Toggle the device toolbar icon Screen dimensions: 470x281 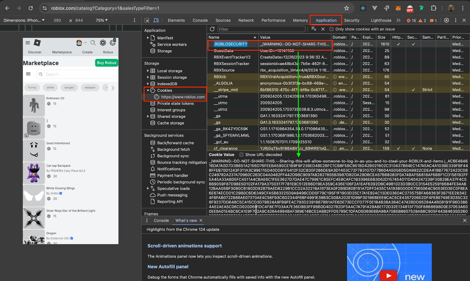(x=156, y=20)
